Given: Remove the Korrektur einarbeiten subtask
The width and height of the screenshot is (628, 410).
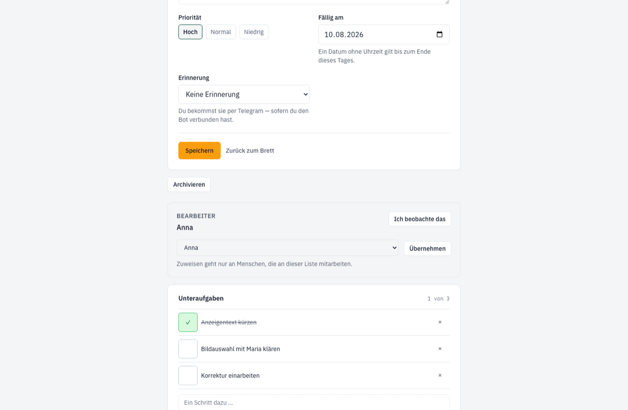Looking at the screenshot, I should 440,375.
